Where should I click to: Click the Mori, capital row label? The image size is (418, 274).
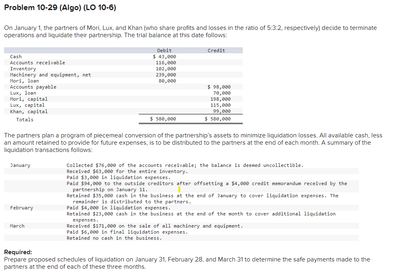[x=29, y=99]
